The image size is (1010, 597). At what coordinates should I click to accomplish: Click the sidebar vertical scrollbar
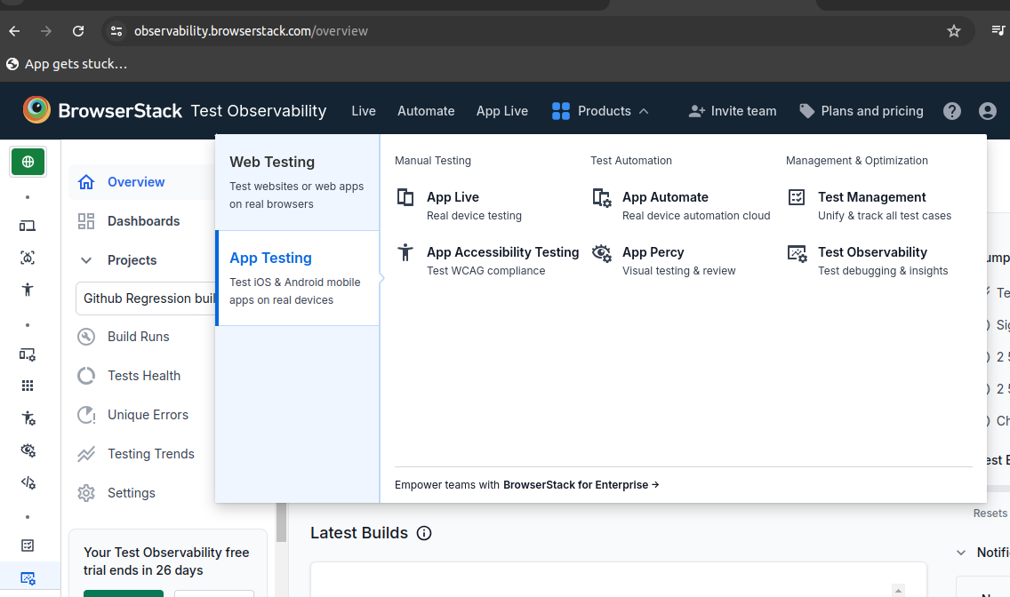[282, 521]
